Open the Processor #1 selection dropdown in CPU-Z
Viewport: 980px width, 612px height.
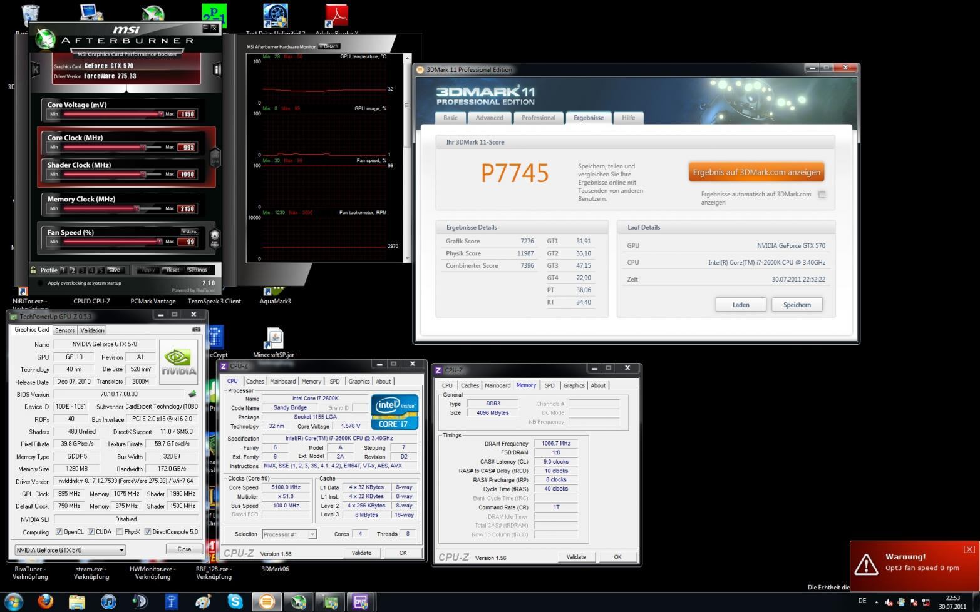[289, 534]
